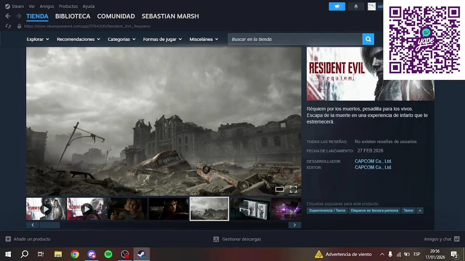Screen dimensions: 465x261
Task: Switch to the TIENDA tab
Action: pos(37,16)
